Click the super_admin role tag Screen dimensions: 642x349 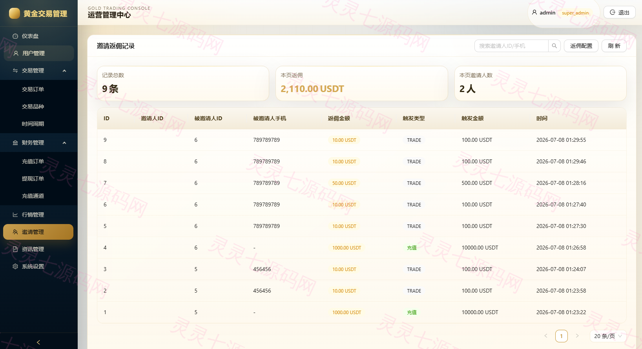575,13
